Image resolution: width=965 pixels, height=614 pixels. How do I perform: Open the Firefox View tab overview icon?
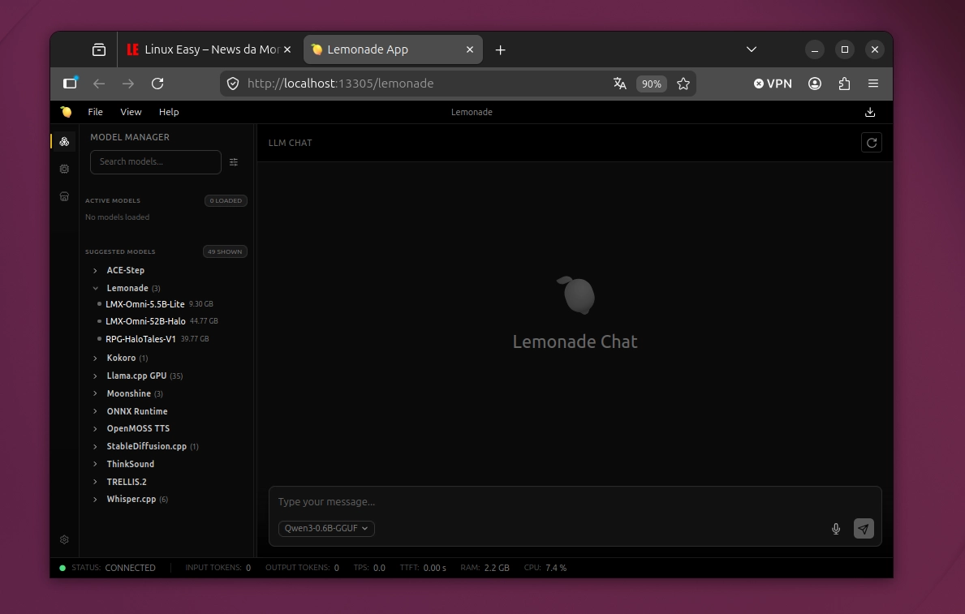[x=99, y=49]
